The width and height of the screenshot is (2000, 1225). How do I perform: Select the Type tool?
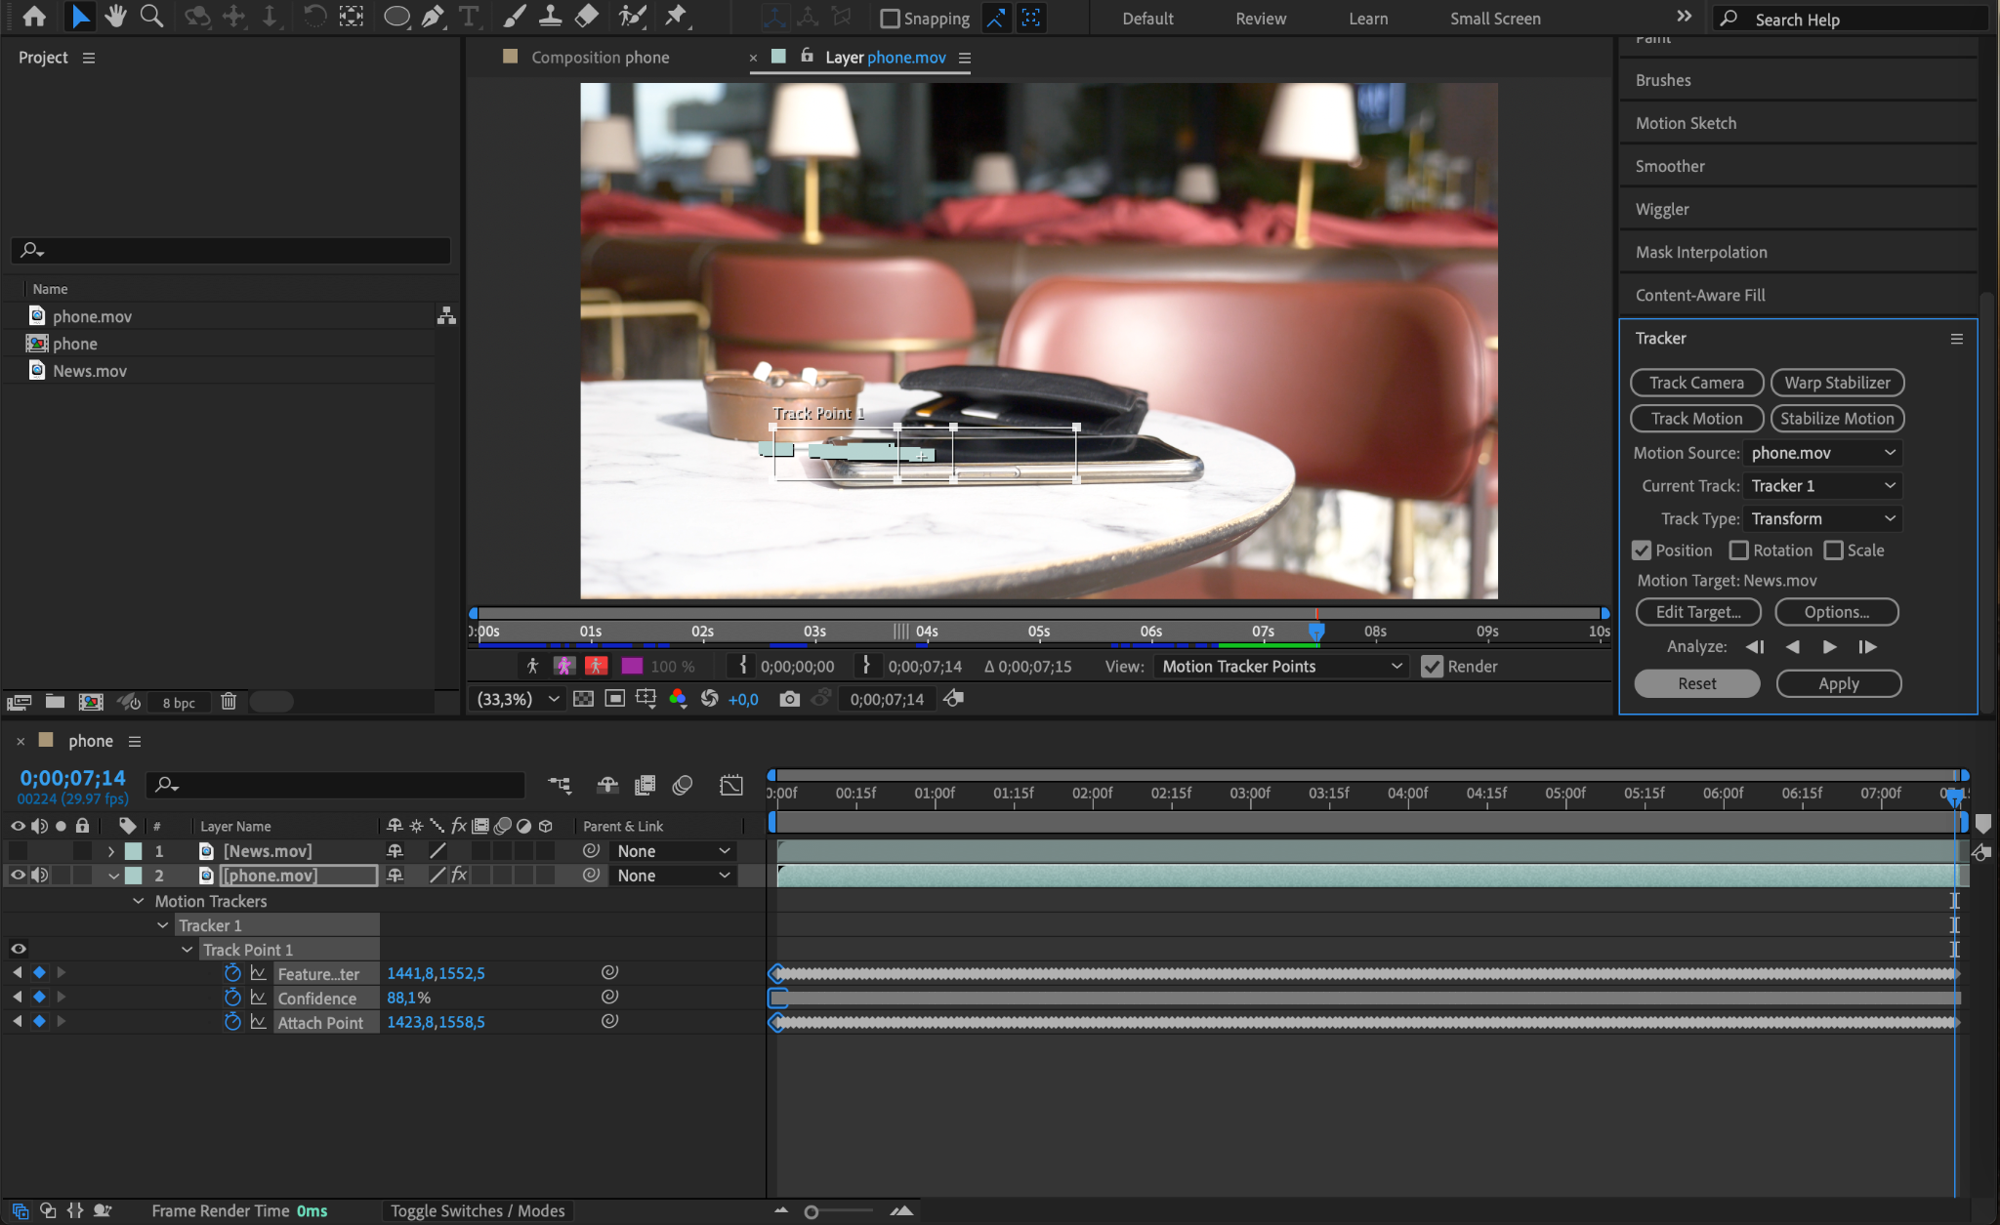click(469, 17)
